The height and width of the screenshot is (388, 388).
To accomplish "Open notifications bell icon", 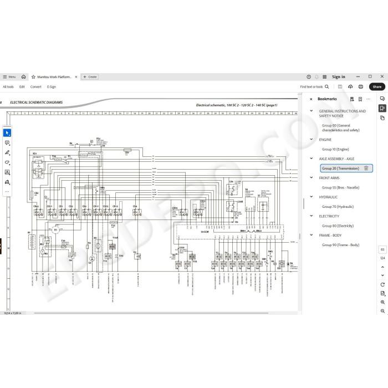I will [316, 76].
